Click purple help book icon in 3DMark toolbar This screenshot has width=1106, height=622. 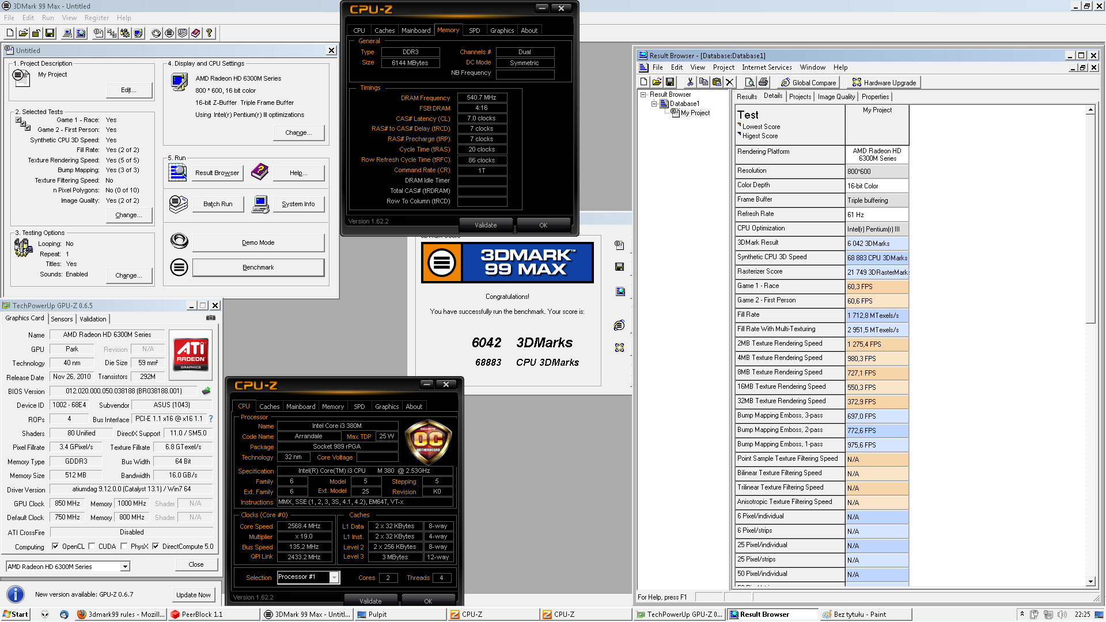[196, 33]
